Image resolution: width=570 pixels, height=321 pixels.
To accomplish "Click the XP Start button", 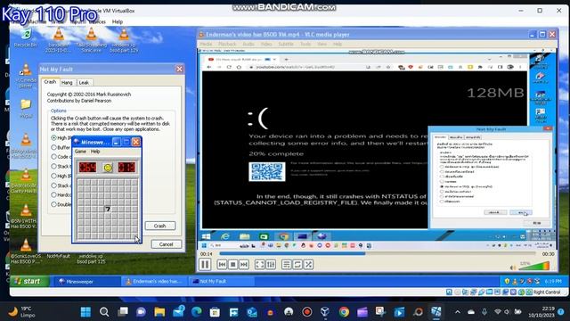I will 29,281.
